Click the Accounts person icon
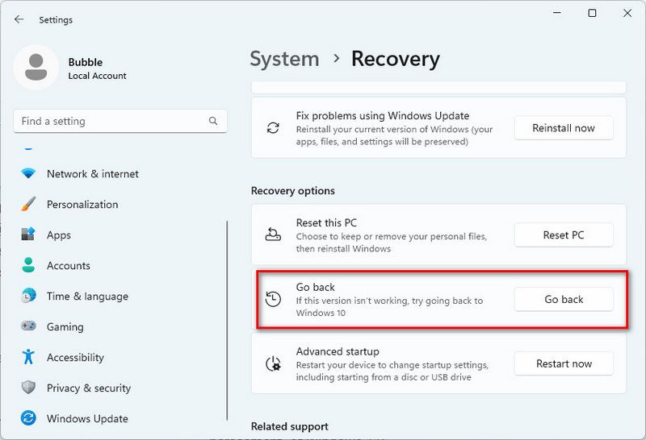The height and width of the screenshot is (440, 646). click(28, 265)
